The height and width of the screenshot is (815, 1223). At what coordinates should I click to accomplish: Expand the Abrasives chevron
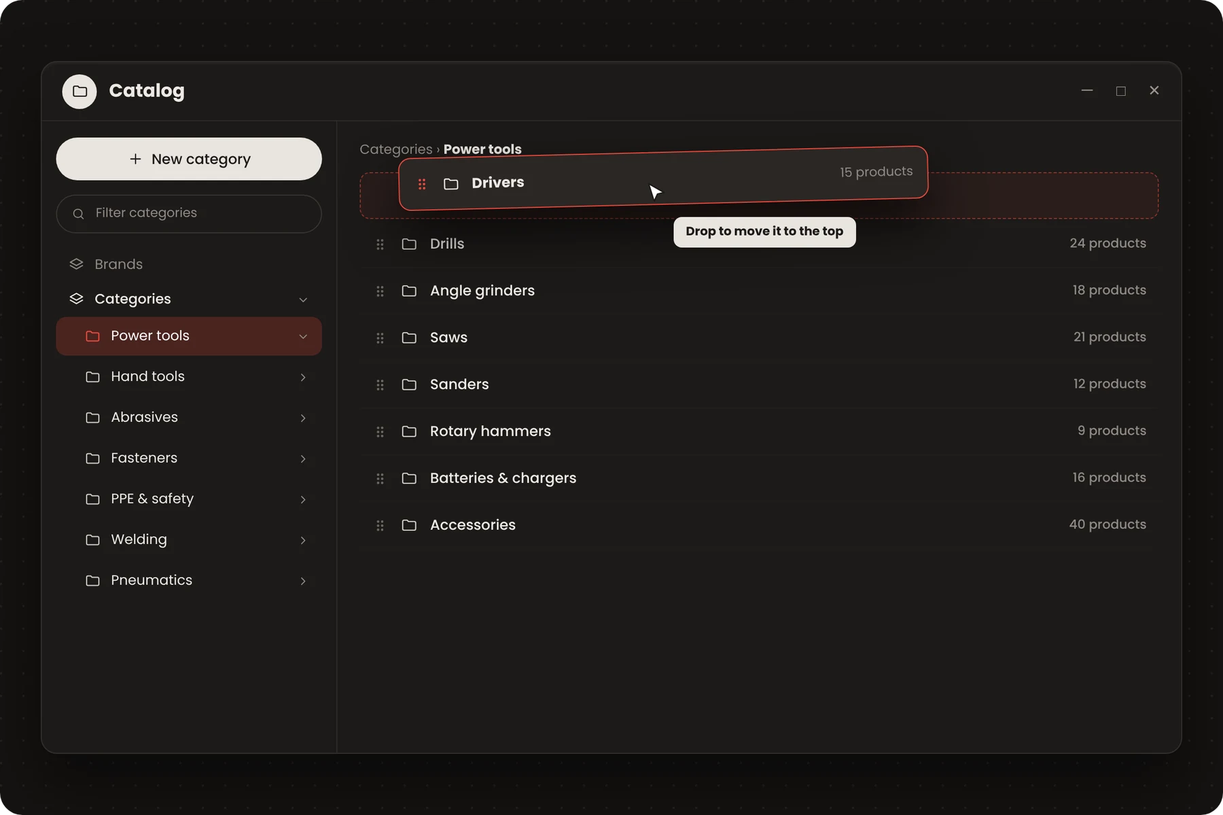pos(303,418)
